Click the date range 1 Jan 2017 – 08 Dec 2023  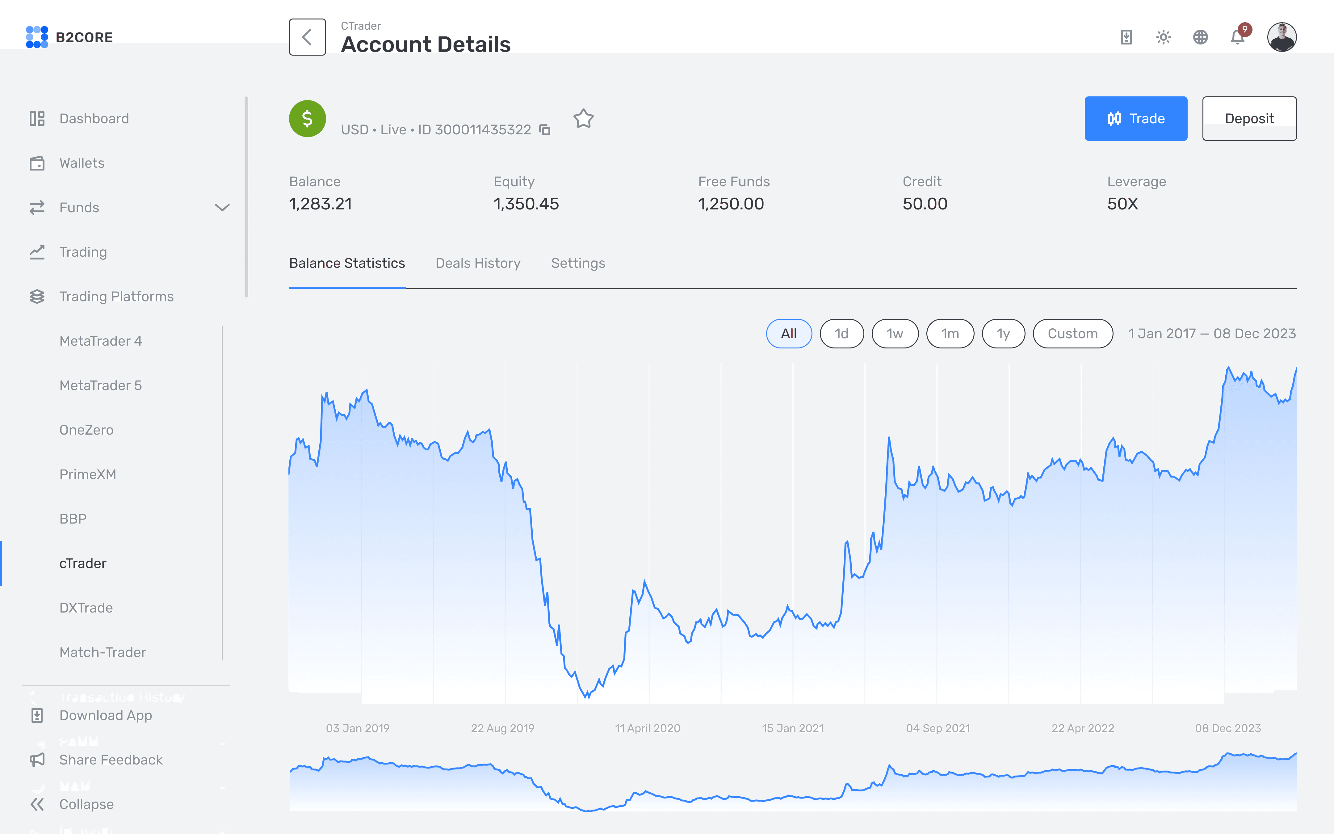1212,334
